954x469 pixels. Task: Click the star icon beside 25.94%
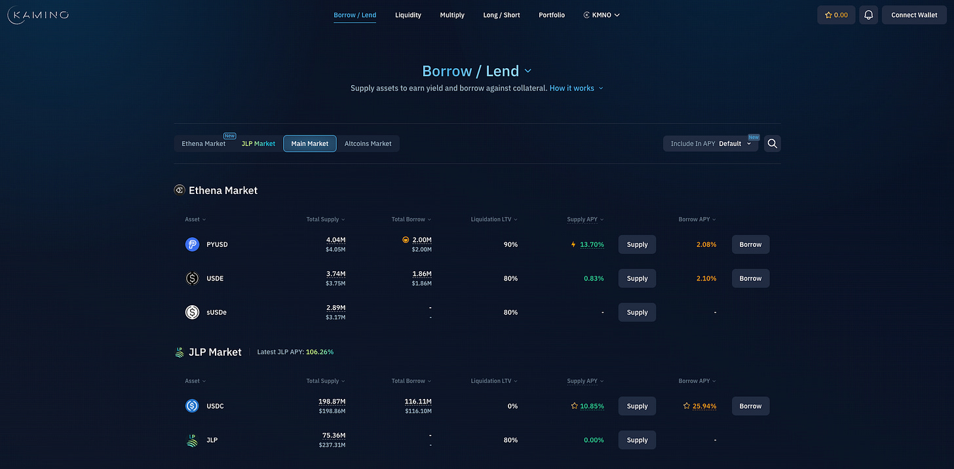pos(687,406)
